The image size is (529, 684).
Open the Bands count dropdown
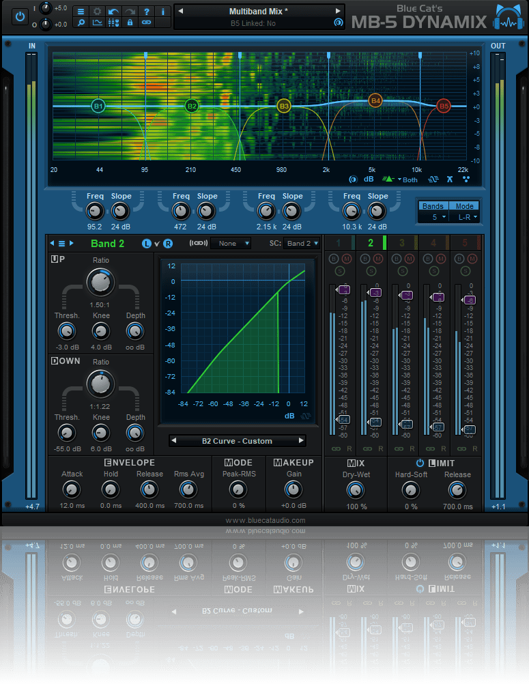434,217
